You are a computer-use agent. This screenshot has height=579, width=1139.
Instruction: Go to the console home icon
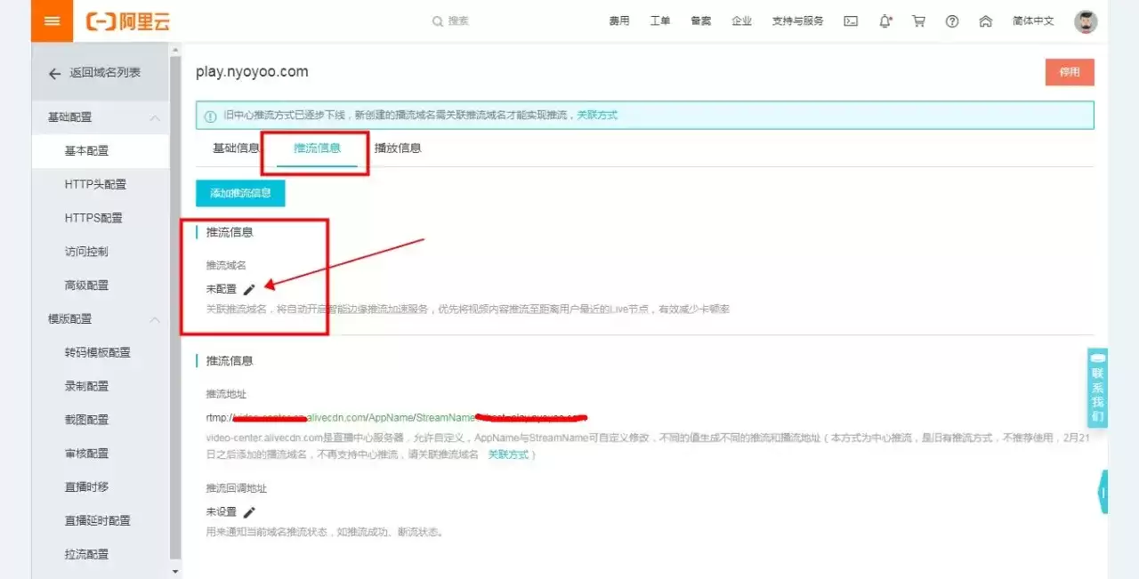pyautogui.click(x=985, y=21)
